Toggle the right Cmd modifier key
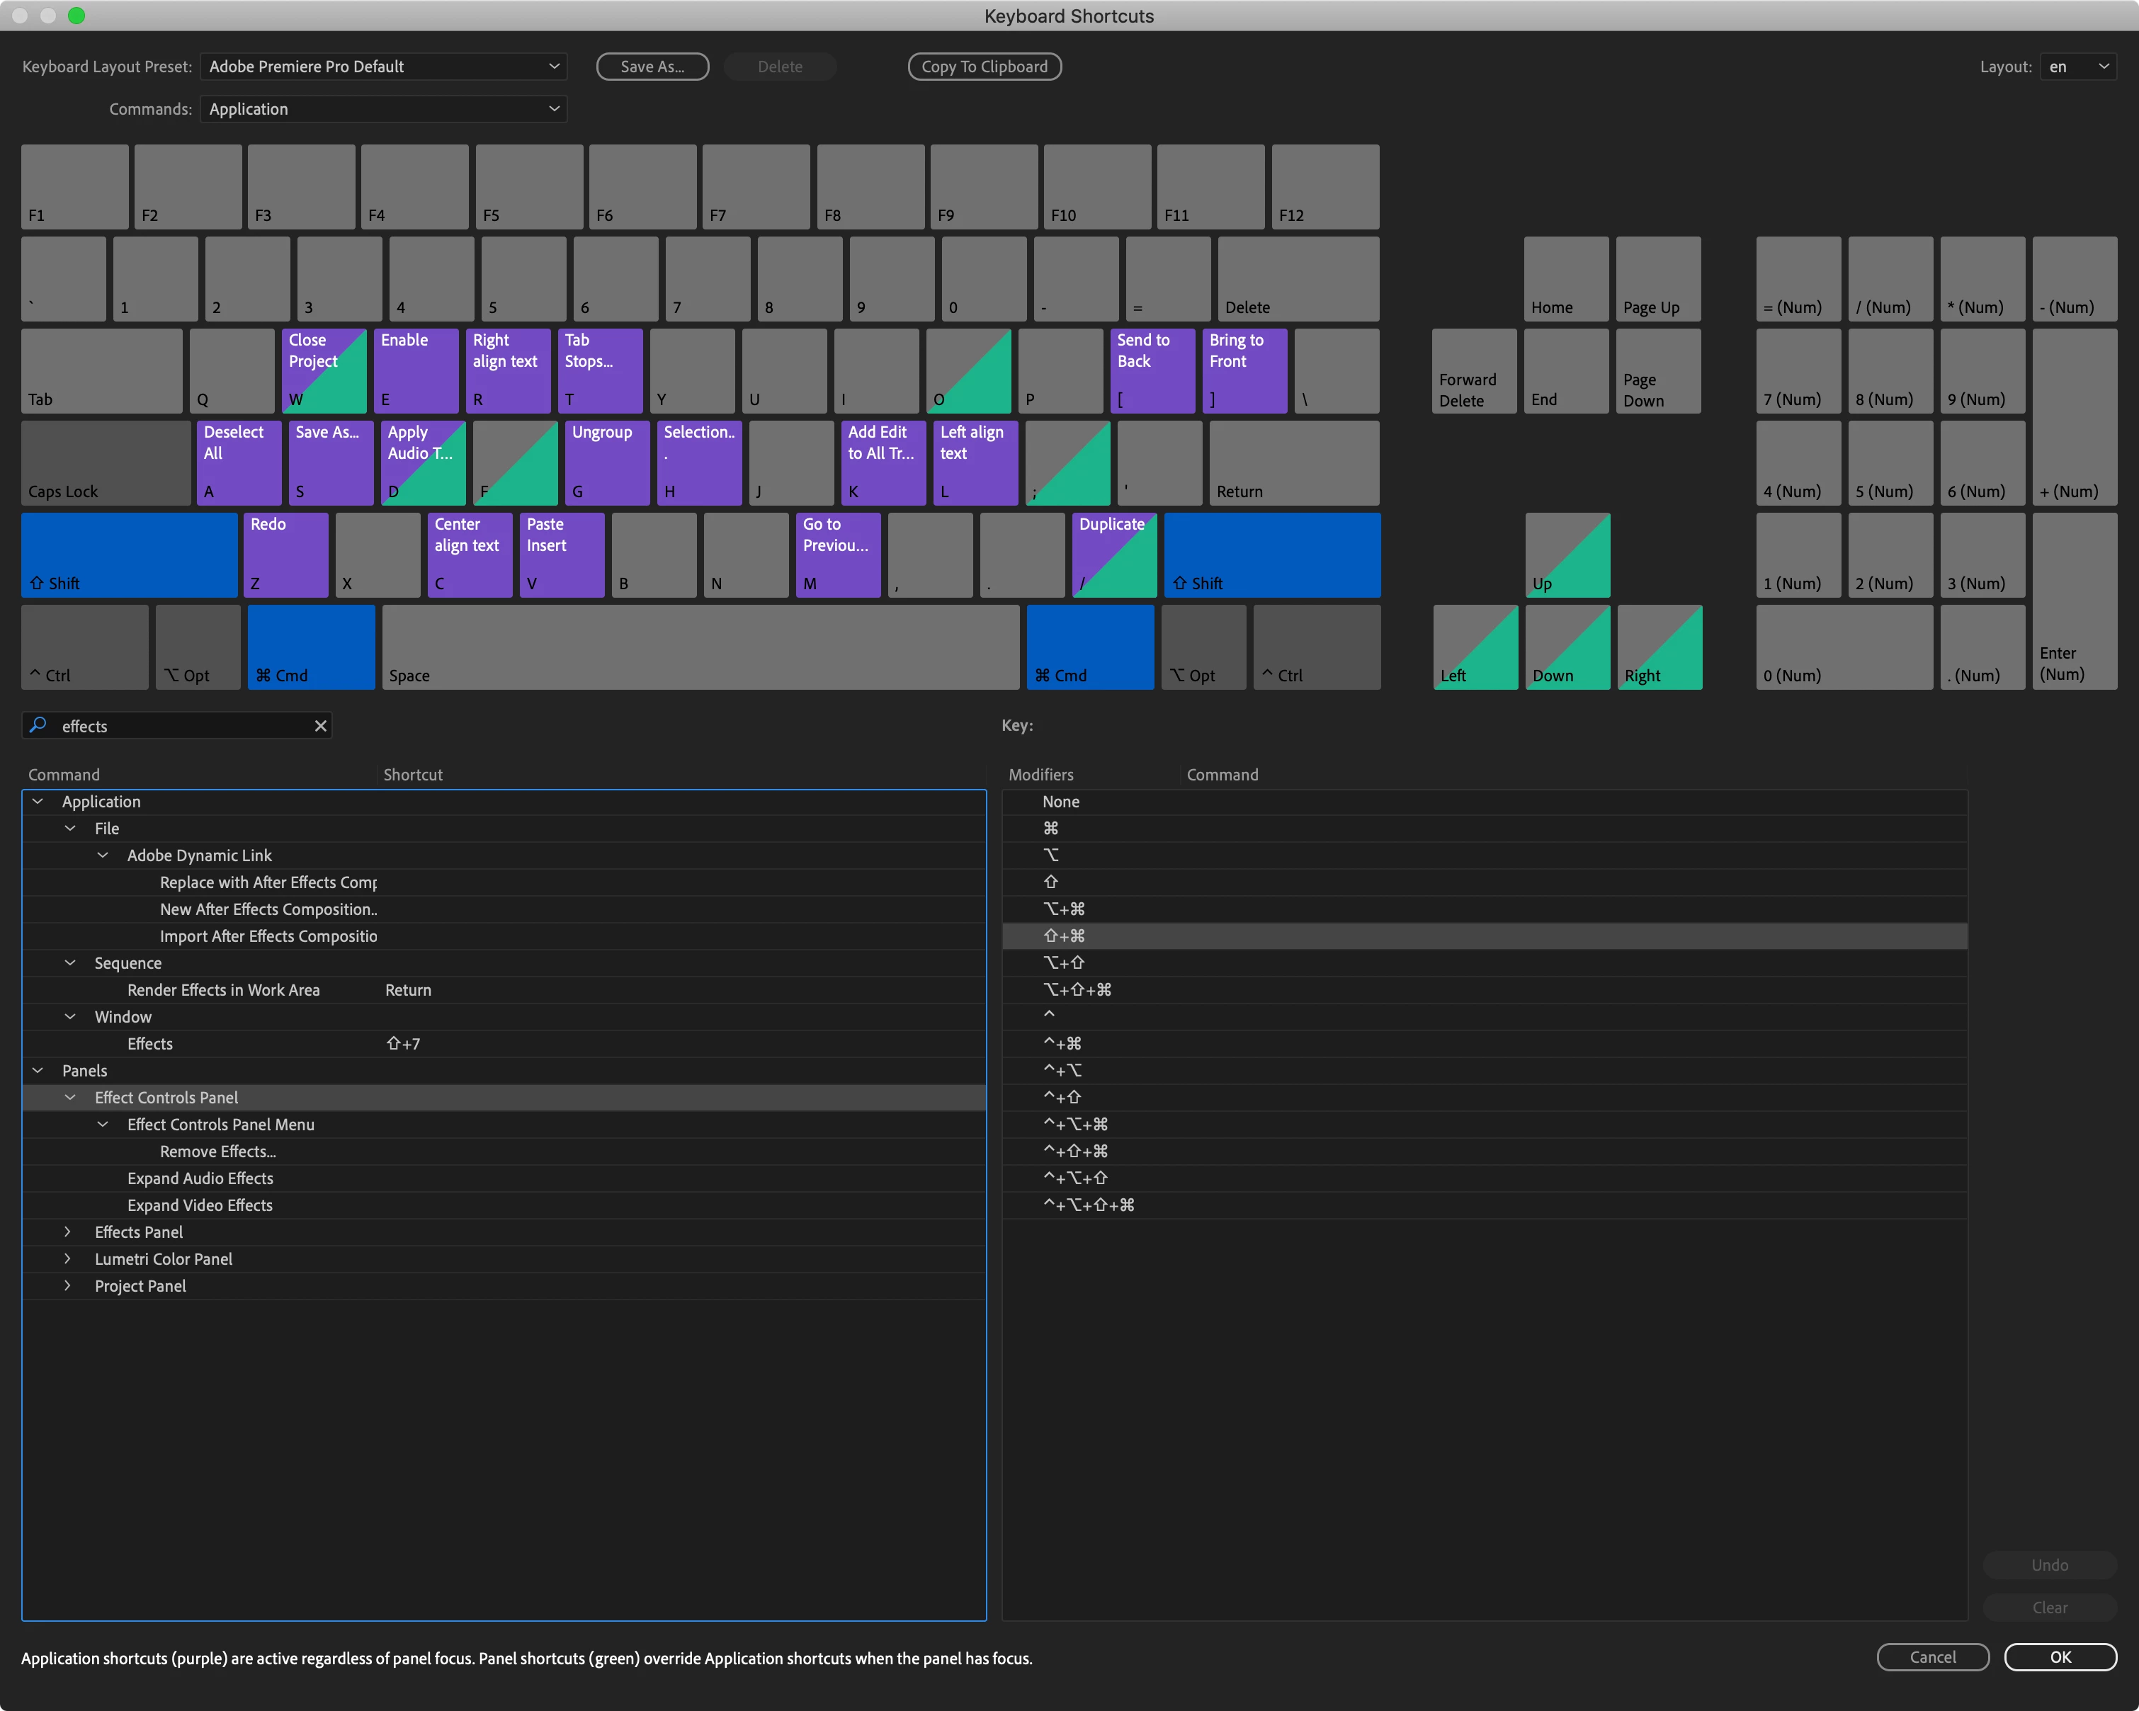 (1089, 647)
